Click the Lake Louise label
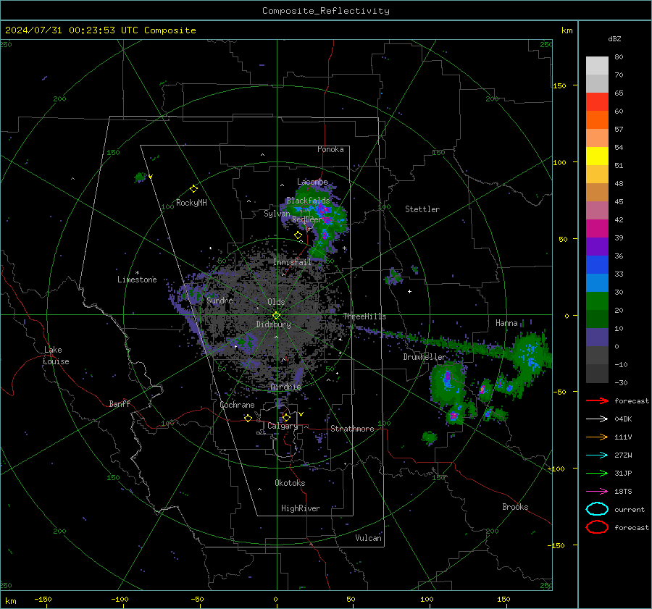 56,356
